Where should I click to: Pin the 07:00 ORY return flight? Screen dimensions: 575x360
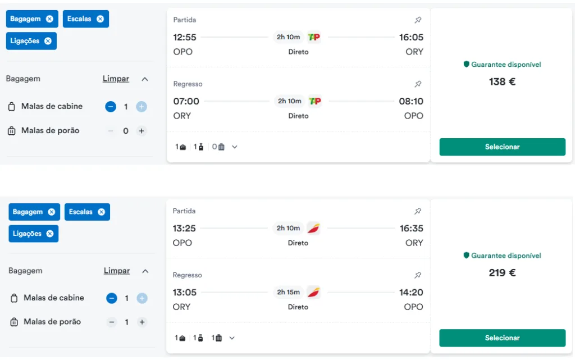(x=418, y=84)
